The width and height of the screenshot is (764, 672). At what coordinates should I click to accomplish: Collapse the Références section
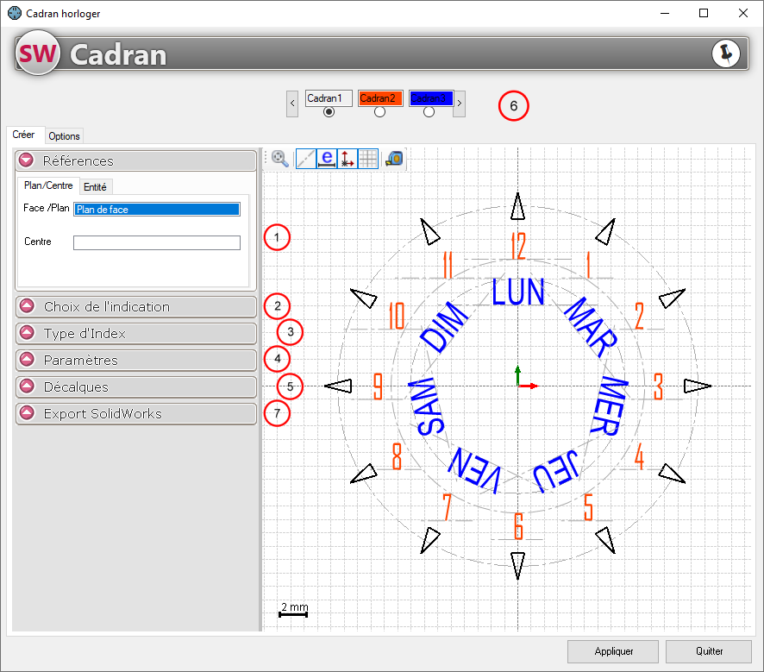pyautogui.click(x=26, y=160)
